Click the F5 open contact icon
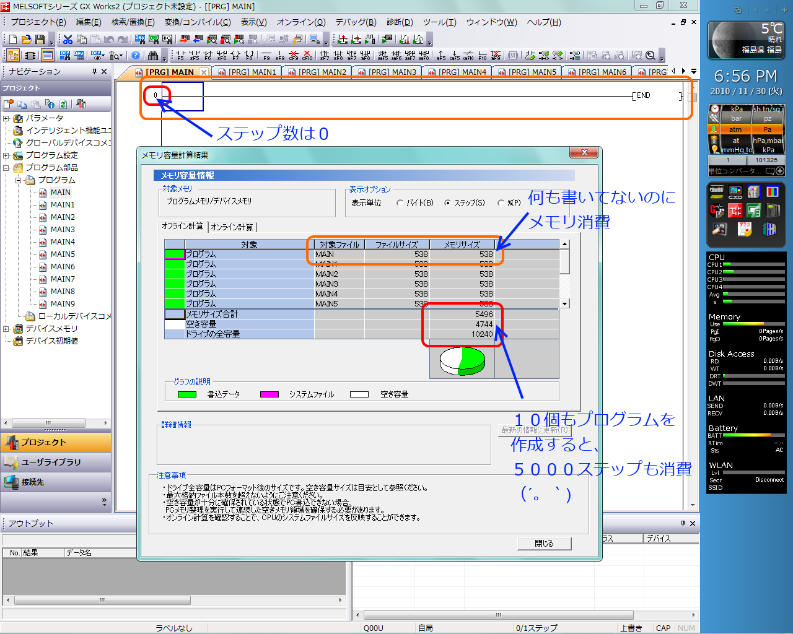This screenshot has height=634, width=793. (x=180, y=56)
